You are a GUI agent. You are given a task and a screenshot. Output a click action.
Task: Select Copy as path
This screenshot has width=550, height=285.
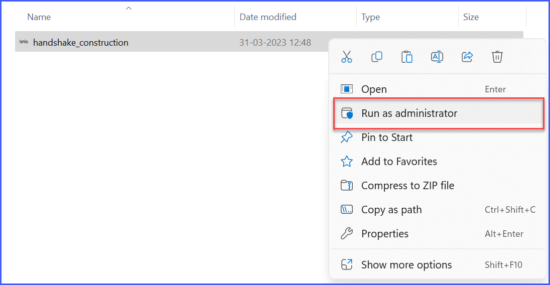point(438,210)
